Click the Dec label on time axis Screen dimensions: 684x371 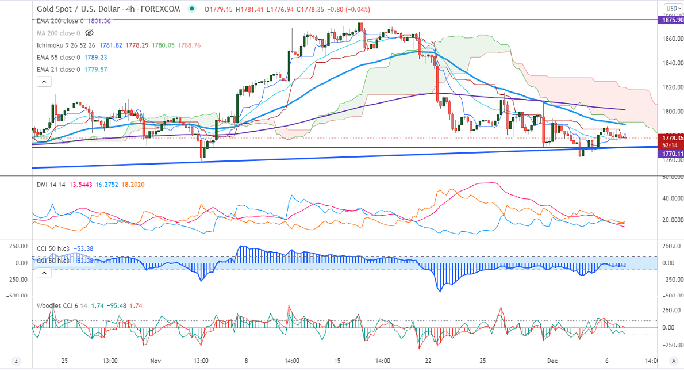[x=552, y=361]
